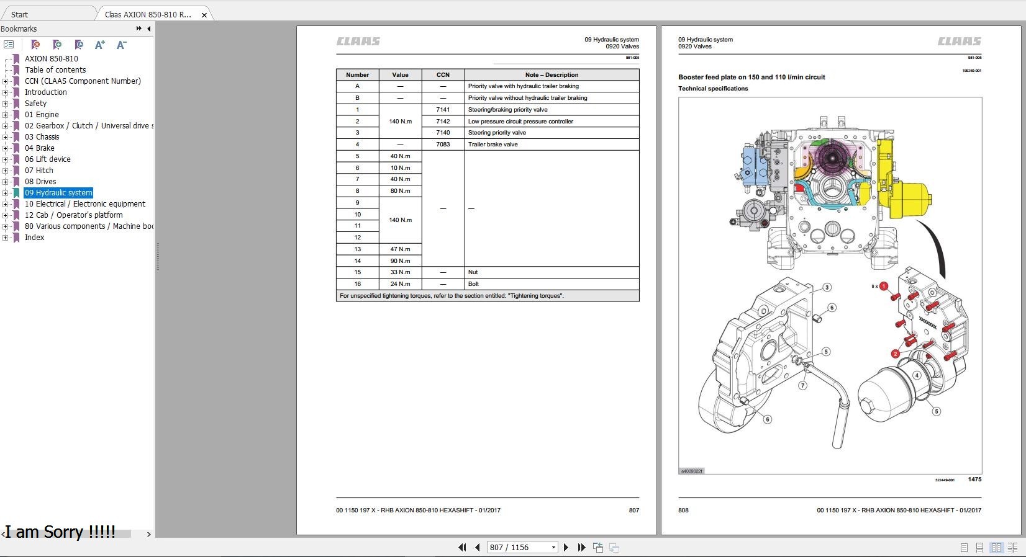Go to the Safety bookmark

35,104
